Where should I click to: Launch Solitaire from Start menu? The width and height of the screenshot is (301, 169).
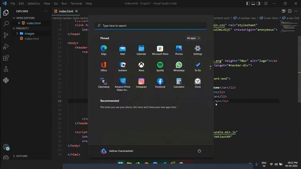[122, 67]
